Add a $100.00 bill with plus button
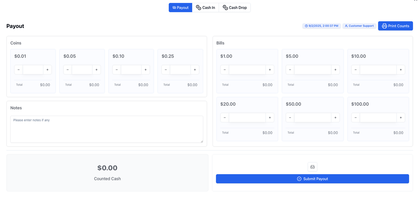Viewport: 418px width, 198px height. 401,118
